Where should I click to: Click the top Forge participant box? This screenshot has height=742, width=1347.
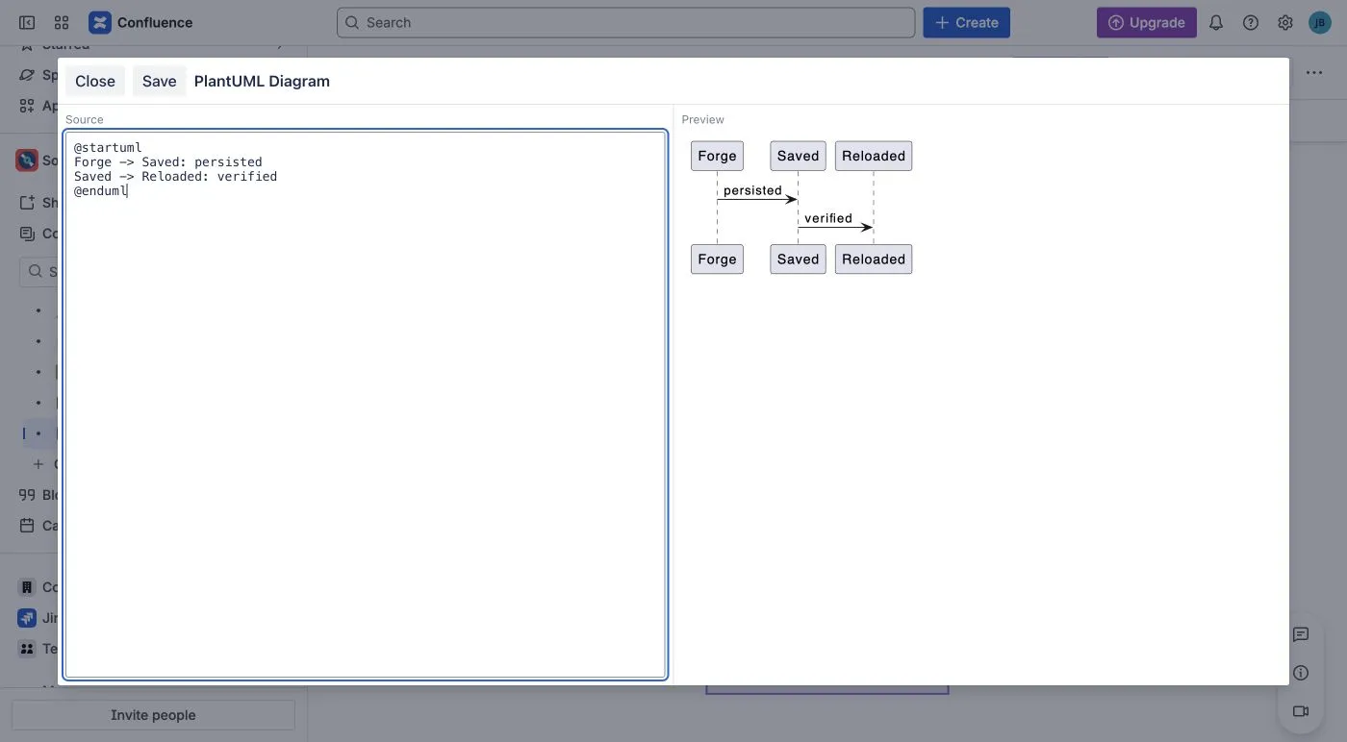click(717, 156)
